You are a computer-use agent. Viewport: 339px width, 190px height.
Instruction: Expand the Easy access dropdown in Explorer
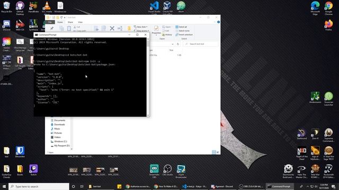coord(141,31)
